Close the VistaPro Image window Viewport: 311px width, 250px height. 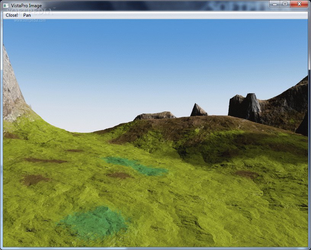point(299,4)
